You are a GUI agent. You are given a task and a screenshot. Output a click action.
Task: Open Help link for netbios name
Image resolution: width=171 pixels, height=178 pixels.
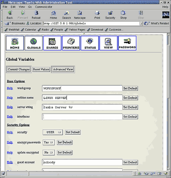coord(10,98)
